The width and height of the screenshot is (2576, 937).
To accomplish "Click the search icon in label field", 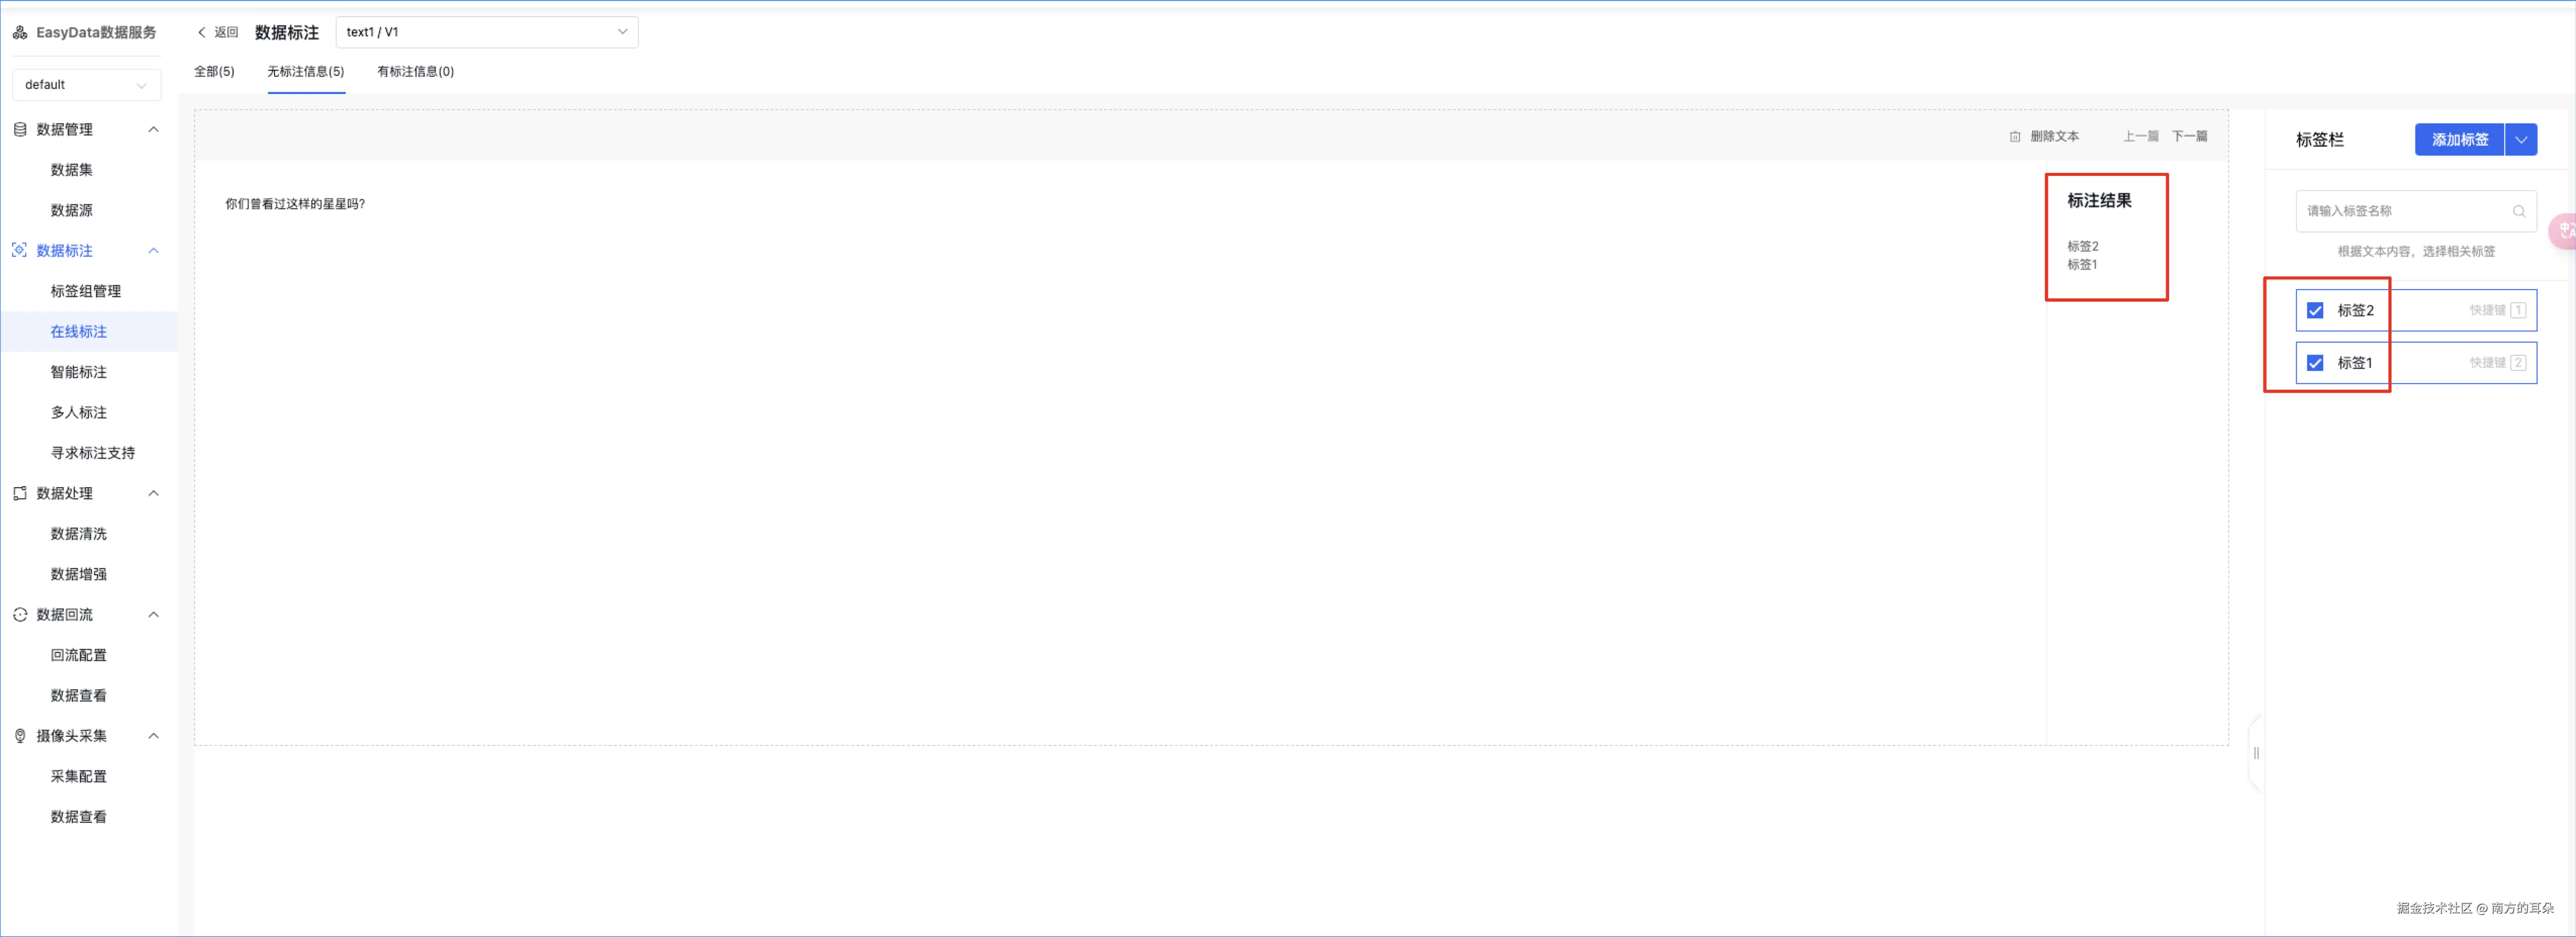I will [2518, 211].
